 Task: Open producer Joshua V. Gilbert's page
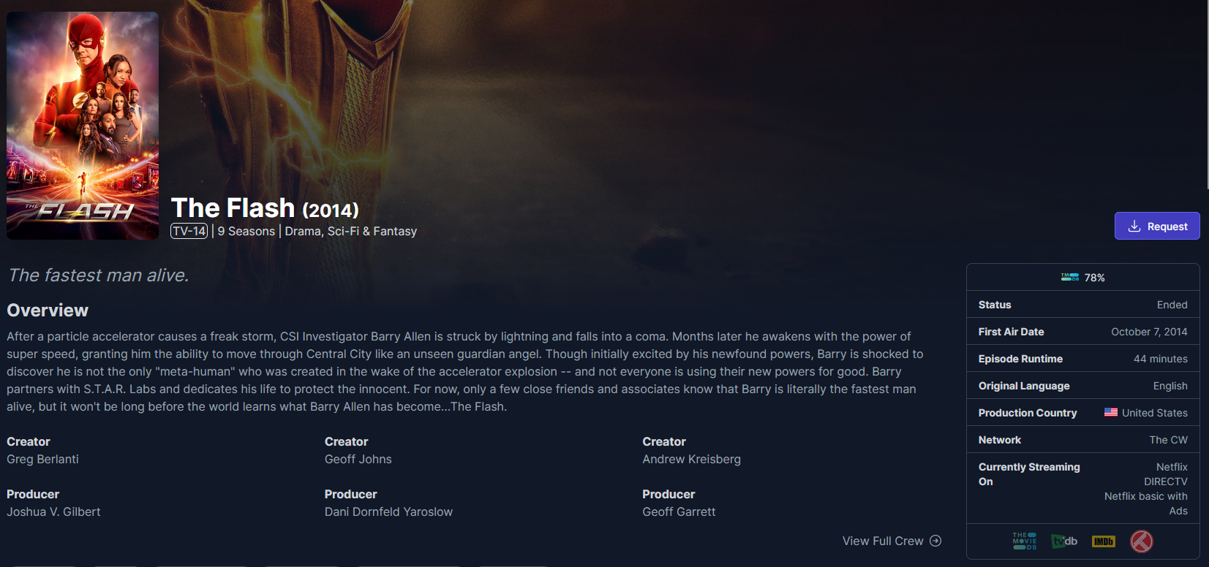point(53,511)
